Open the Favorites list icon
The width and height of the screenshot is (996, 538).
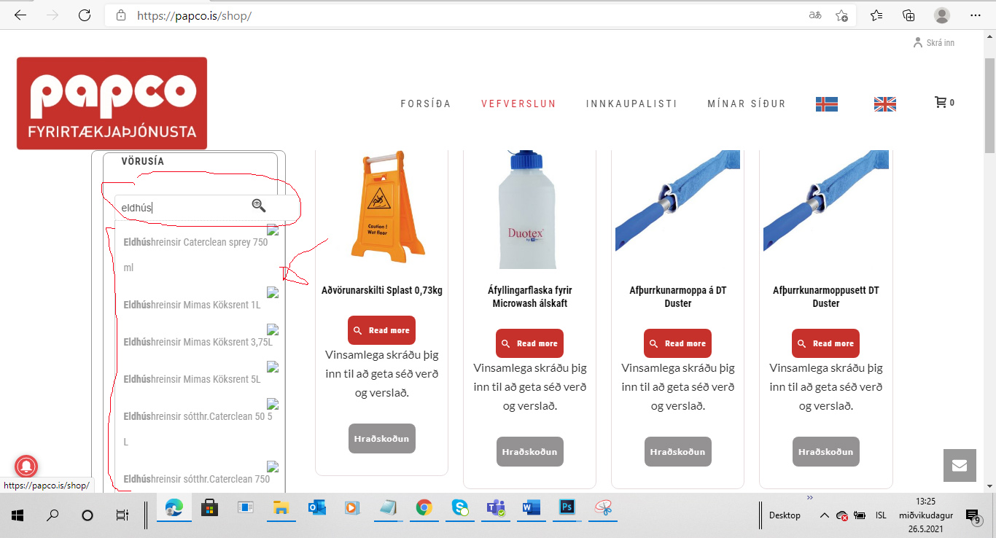pyautogui.click(x=876, y=15)
